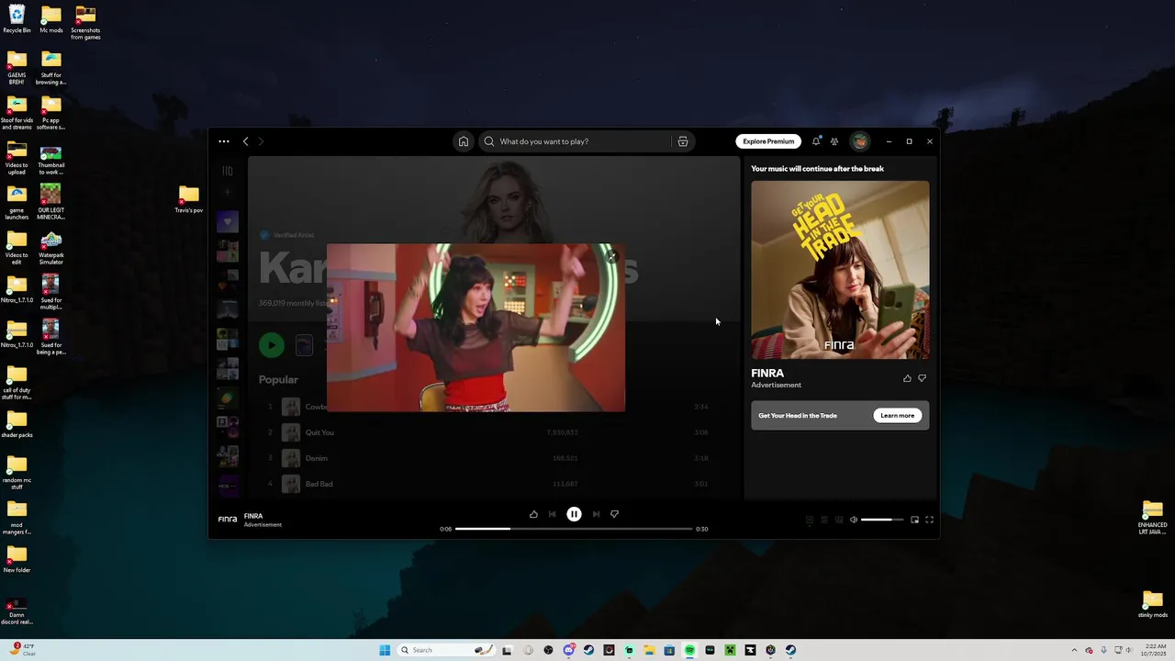The height and width of the screenshot is (661, 1175).
Task: Click the FINRA title in the right panel
Action: (x=767, y=374)
